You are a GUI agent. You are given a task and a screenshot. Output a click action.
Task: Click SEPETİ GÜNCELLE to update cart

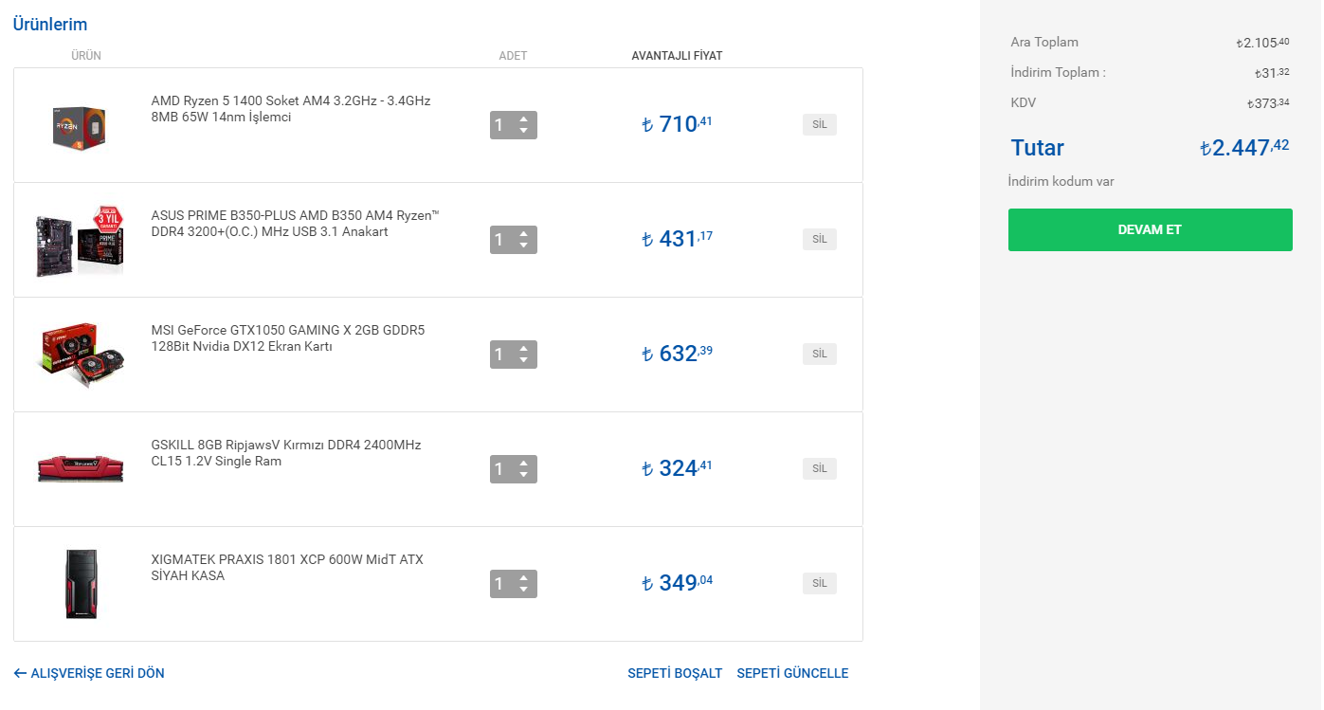[x=792, y=673]
